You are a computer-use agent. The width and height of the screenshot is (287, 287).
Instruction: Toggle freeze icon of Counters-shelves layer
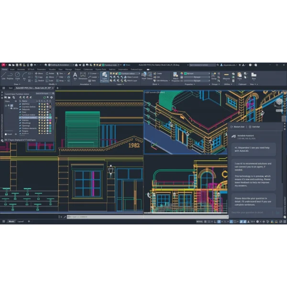click(x=42, y=107)
